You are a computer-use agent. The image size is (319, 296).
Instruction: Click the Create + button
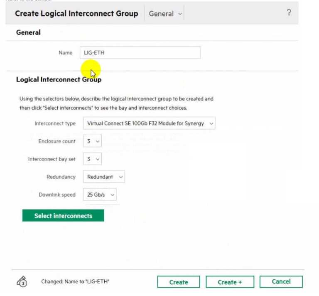(x=230, y=282)
